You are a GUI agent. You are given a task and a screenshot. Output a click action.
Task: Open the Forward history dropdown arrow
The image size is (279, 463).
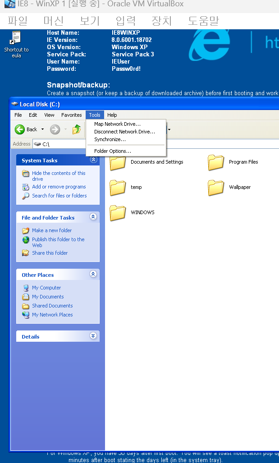pos(65,129)
